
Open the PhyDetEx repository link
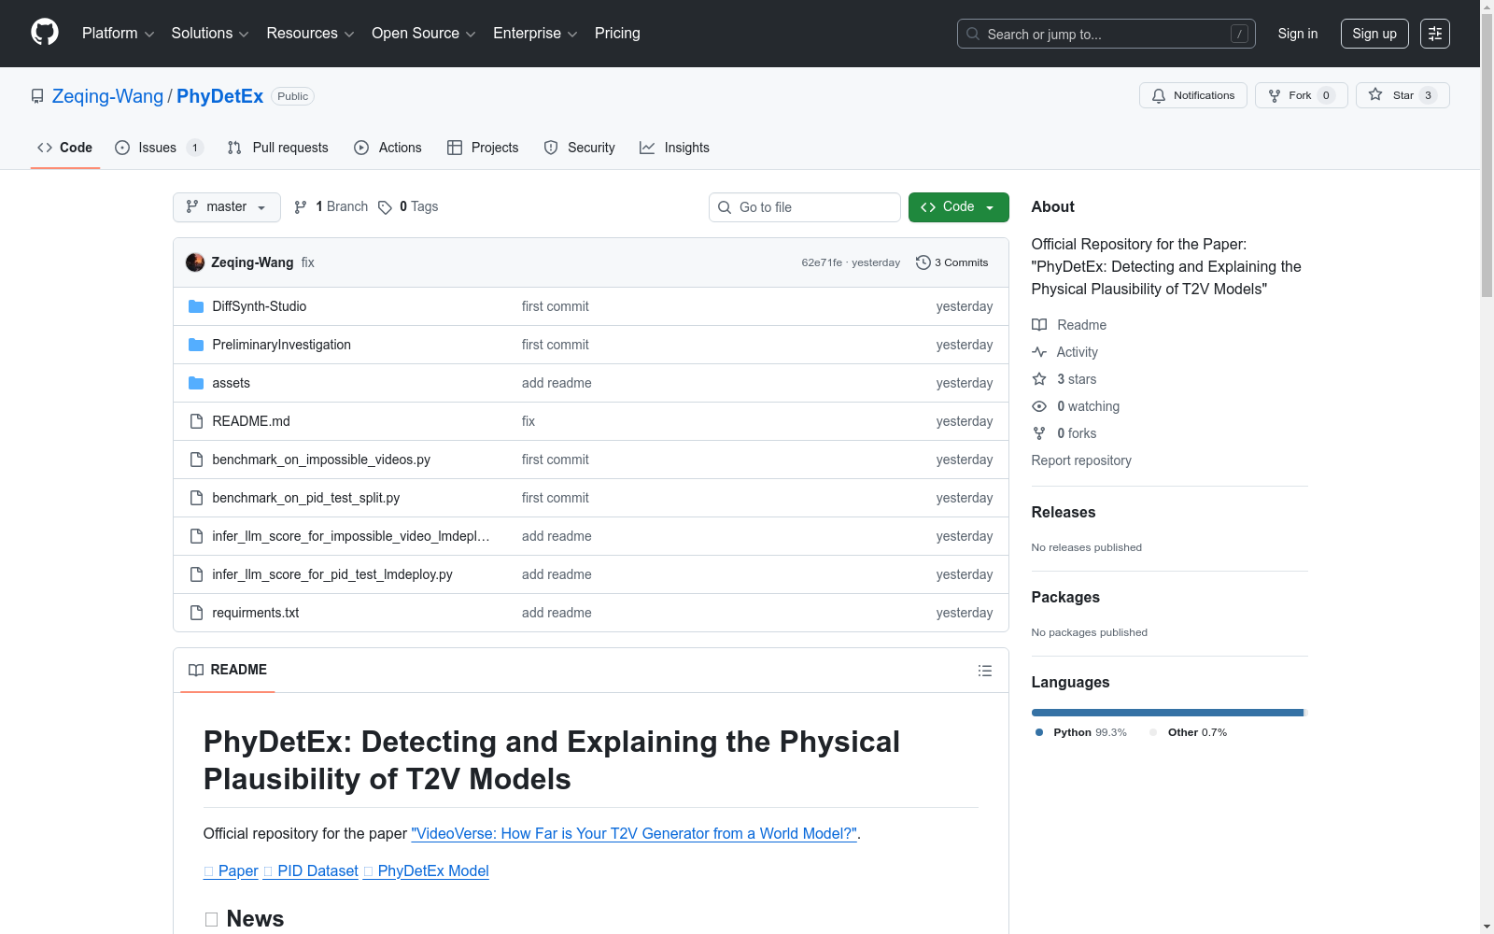click(219, 96)
